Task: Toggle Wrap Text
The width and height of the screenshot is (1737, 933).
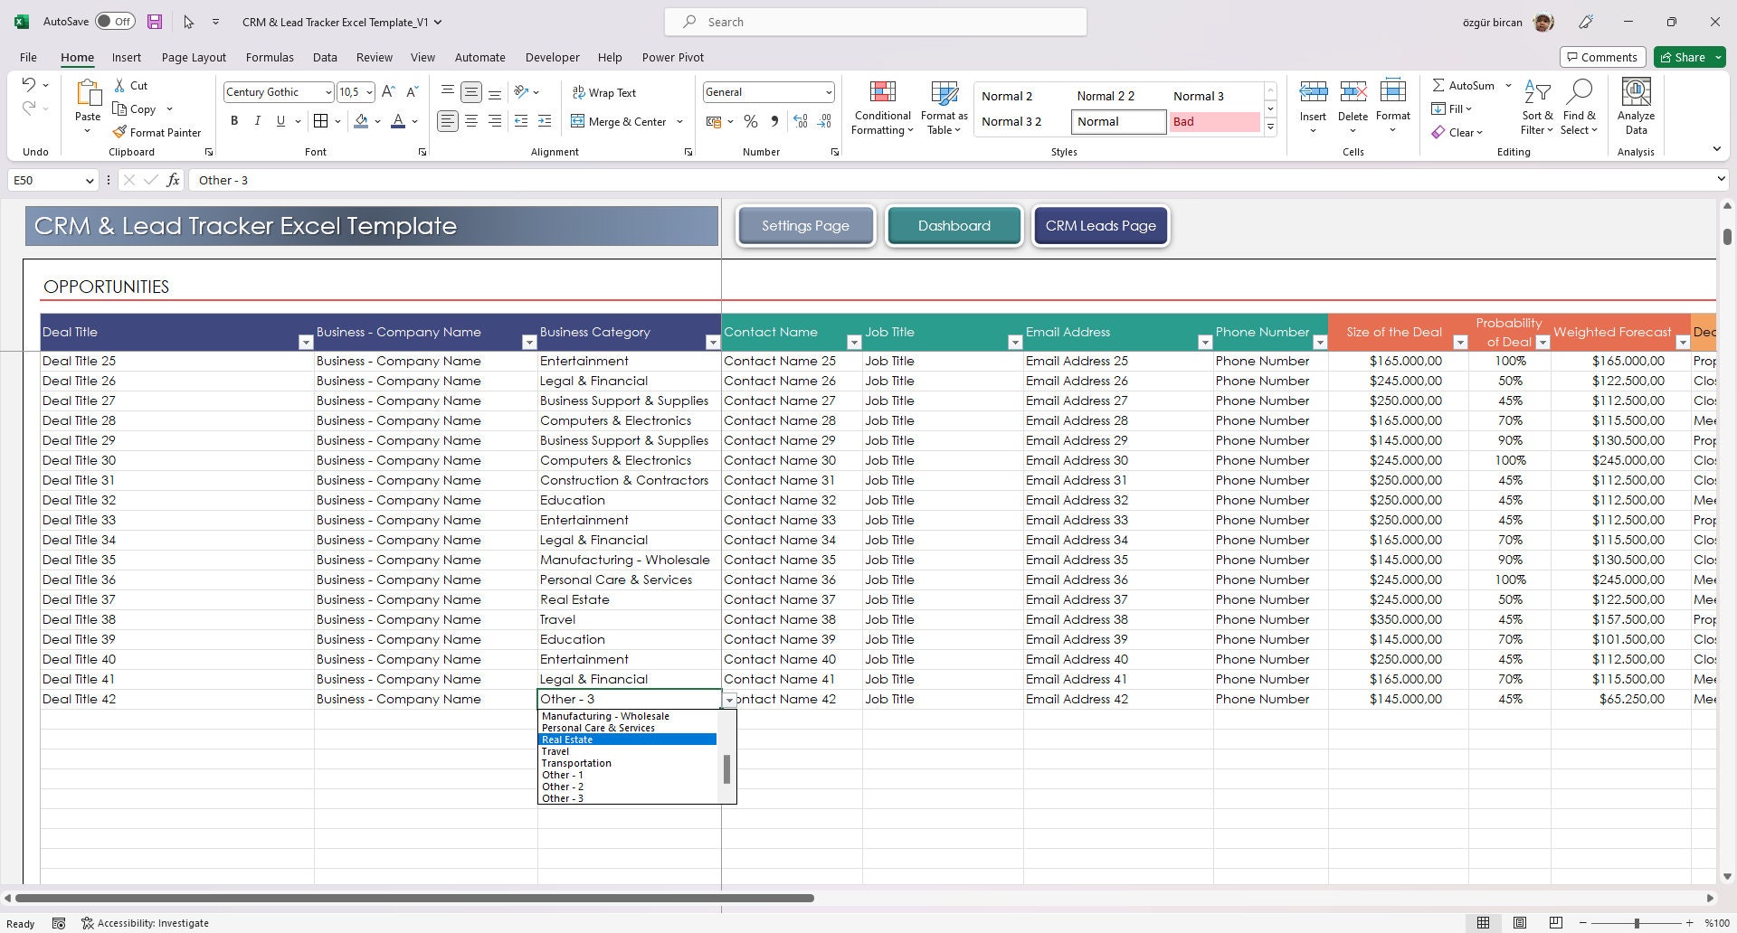Action: (604, 92)
